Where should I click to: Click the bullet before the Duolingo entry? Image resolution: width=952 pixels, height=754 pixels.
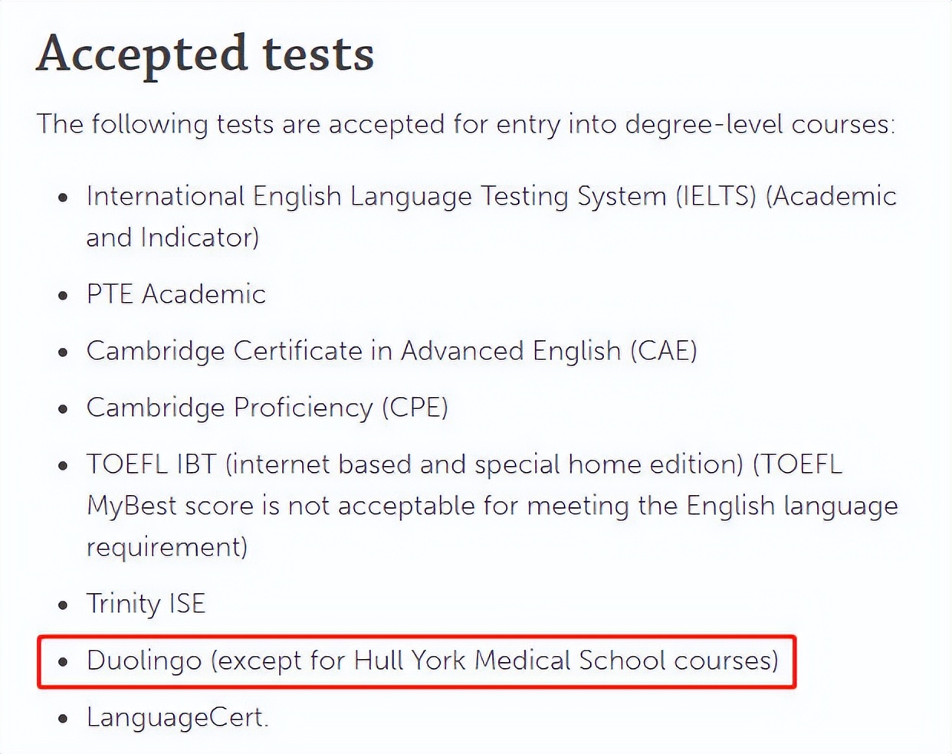[63, 662]
